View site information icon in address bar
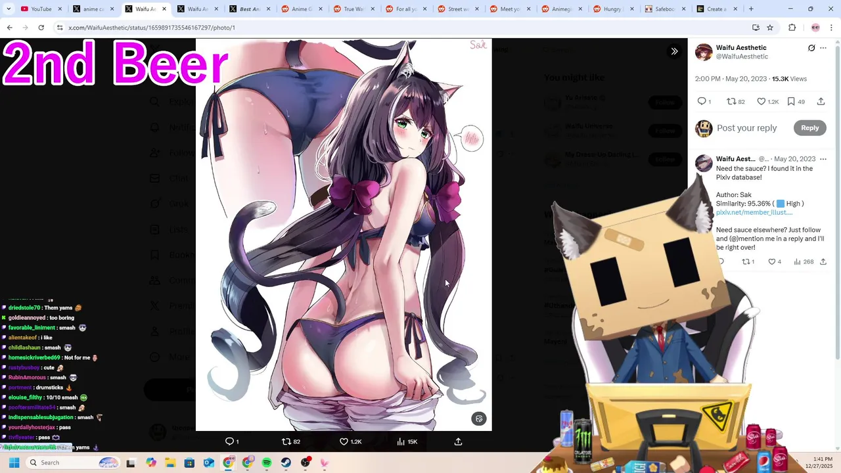The image size is (841, 473). [60, 28]
